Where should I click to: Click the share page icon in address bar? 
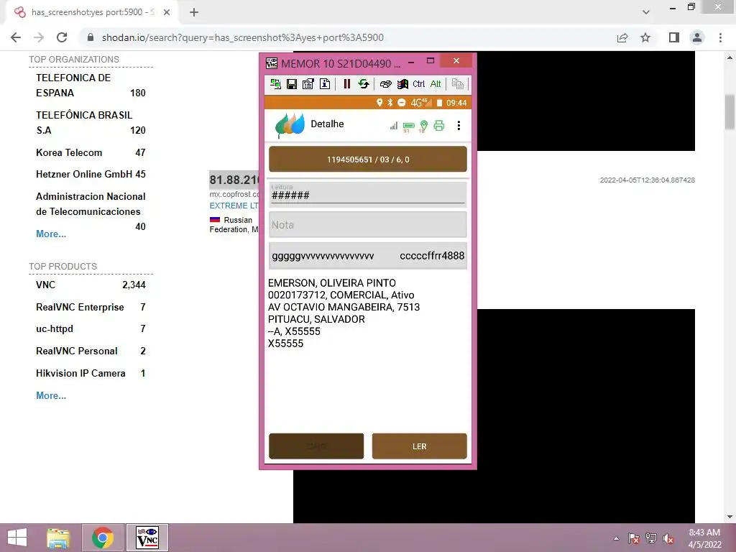[x=622, y=37]
